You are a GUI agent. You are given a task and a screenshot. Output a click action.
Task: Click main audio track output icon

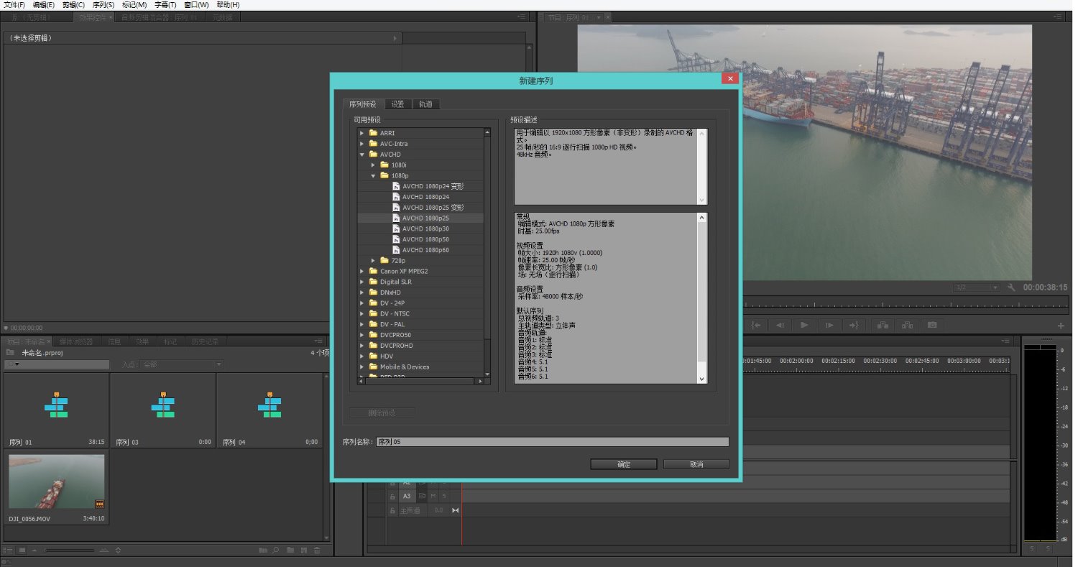click(455, 510)
